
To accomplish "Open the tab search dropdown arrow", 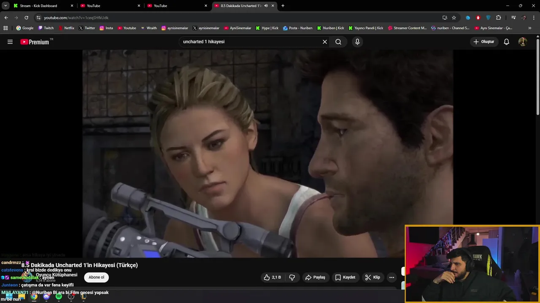I will click(5, 6).
